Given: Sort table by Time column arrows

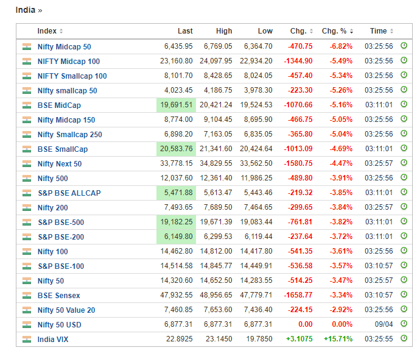Looking at the screenshot, I should 391,31.
